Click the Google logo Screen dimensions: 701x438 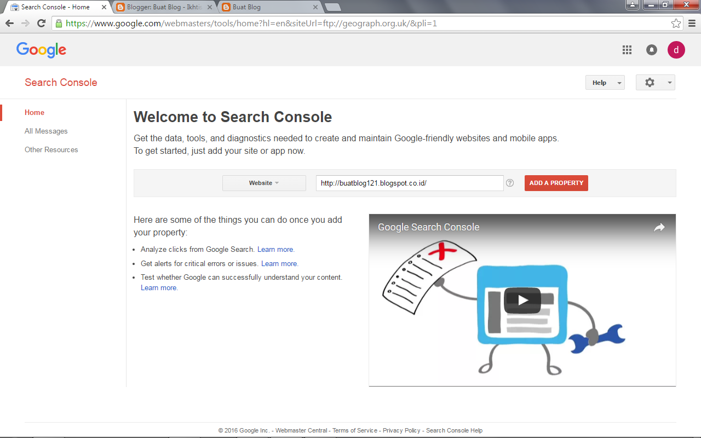pyautogui.click(x=42, y=50)
